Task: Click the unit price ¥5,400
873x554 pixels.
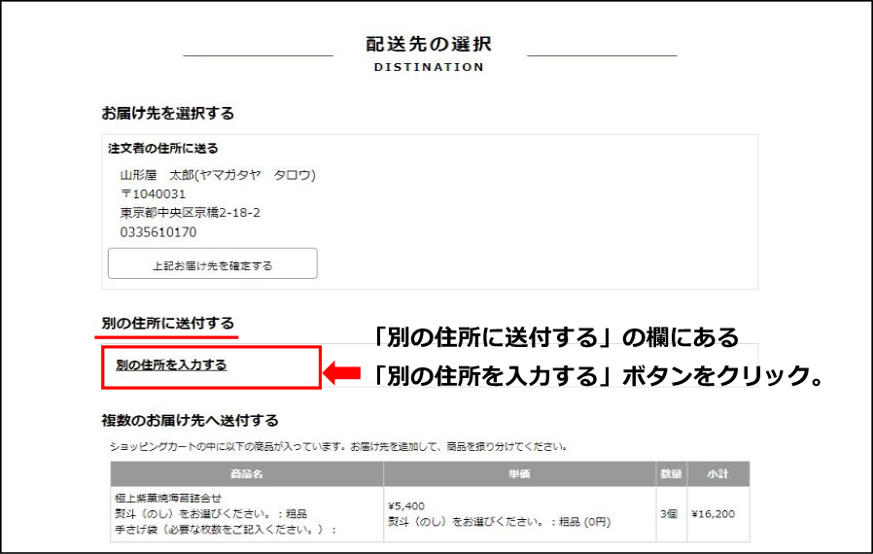Action: tap(407, 505)
